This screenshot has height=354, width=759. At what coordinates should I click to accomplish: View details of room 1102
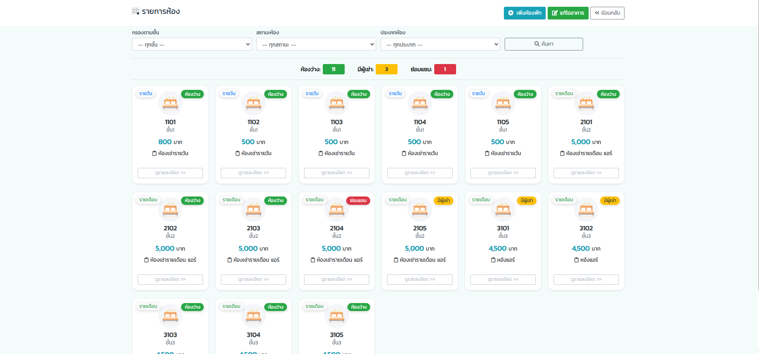tap(254, 173)
